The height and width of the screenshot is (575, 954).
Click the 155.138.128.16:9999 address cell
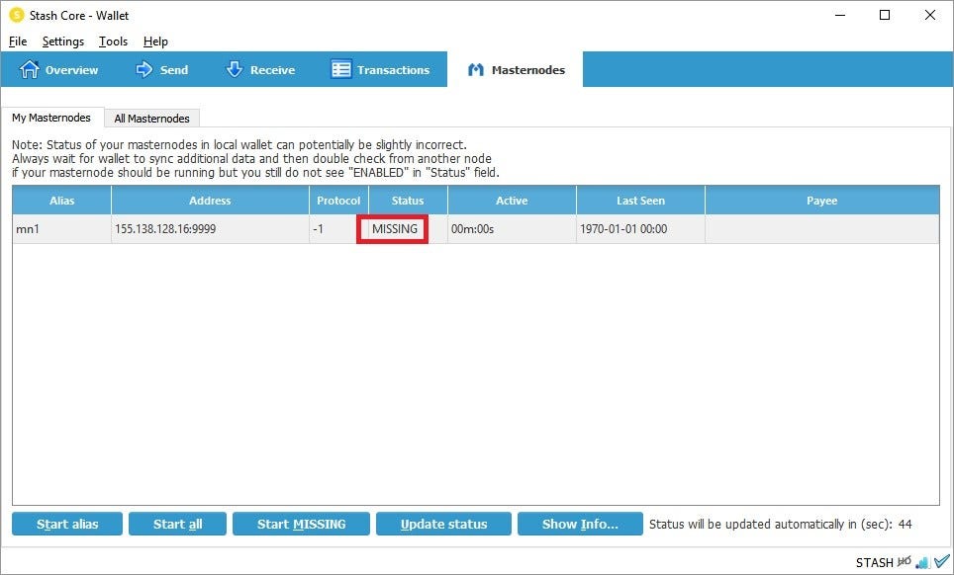[x=210, y=229]
